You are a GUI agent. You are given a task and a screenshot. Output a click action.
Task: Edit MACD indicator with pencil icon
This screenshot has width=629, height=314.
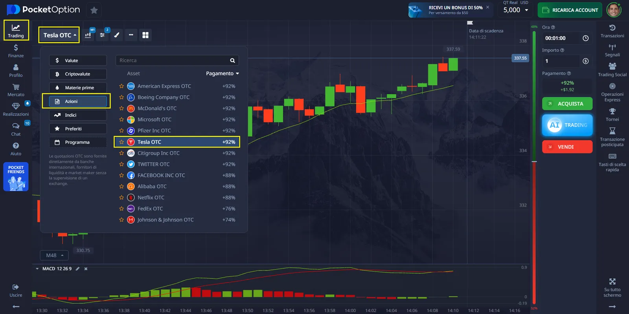77,269
